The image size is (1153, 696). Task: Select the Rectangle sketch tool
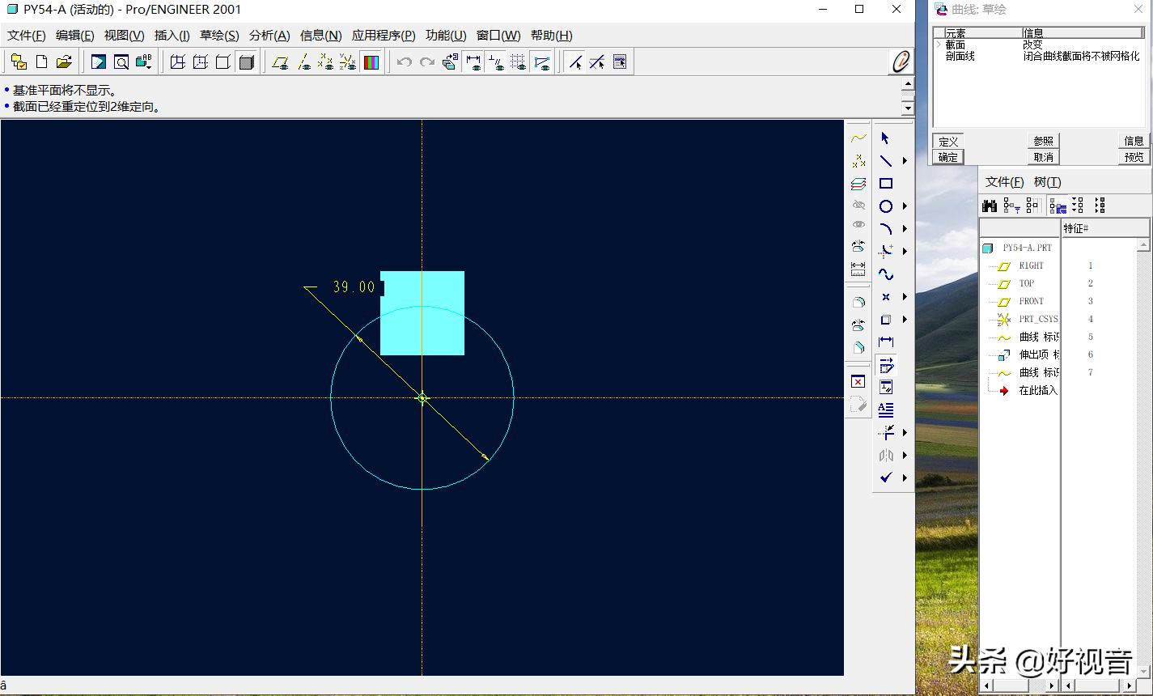pos(886,184)
